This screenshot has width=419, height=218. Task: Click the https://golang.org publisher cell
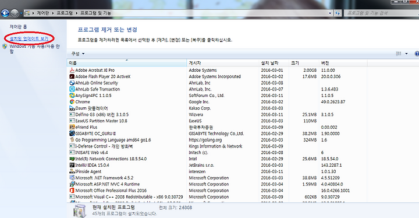point(205,140)
